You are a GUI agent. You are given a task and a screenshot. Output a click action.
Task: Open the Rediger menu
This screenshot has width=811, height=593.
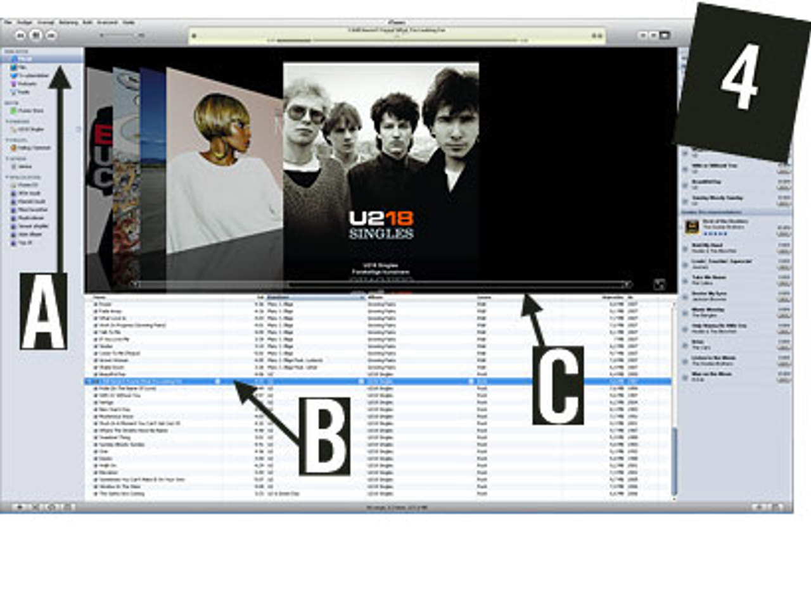click(25, 22)
